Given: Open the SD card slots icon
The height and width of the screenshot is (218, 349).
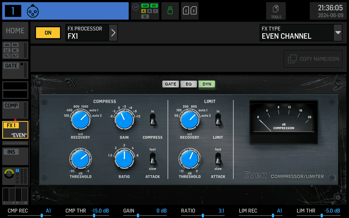Looking at the screenshot, I should (190, 11).
